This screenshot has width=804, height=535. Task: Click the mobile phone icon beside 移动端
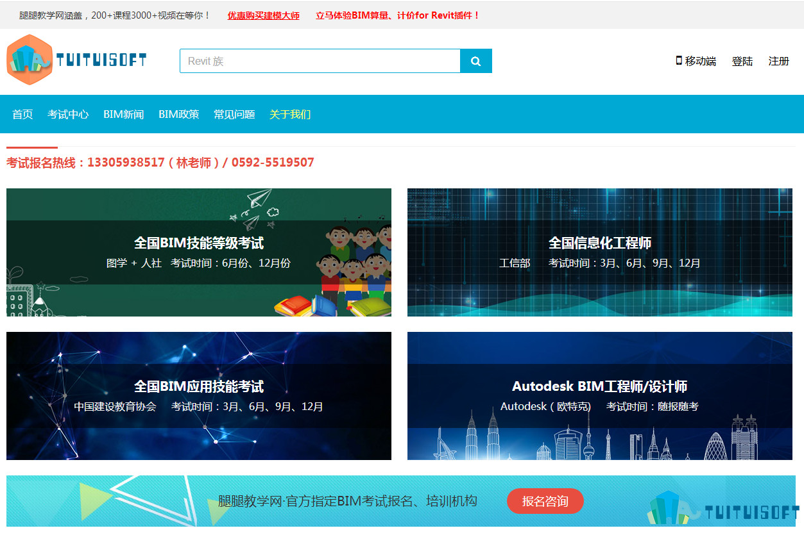(x=679, y=60)
